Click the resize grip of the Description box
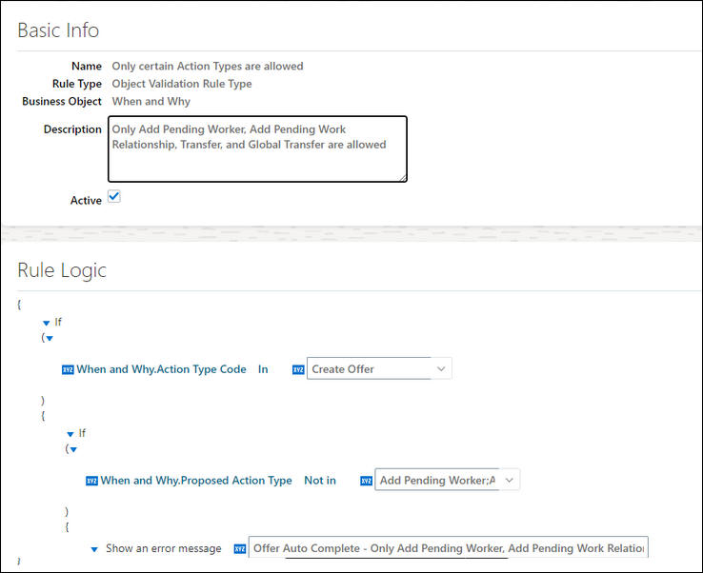The width and height of the screenshot is (703, 573). [403, 177]
